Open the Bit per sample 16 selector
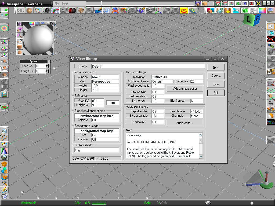 (x=158, y=116)
